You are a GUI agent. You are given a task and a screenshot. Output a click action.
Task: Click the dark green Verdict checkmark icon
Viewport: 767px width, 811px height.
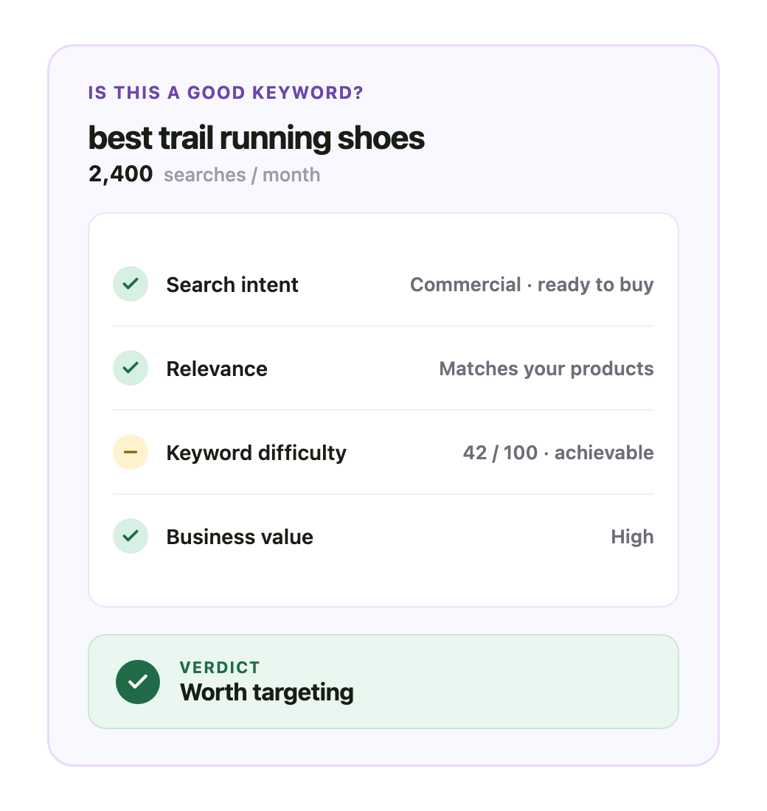(138, 682)
